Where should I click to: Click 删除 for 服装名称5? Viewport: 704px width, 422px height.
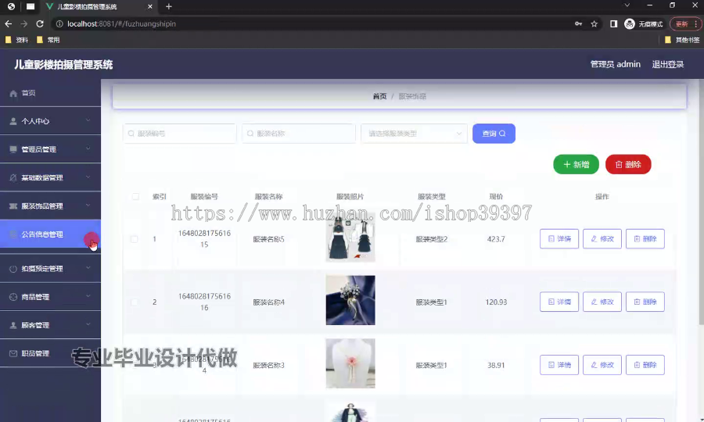[645, 239]
